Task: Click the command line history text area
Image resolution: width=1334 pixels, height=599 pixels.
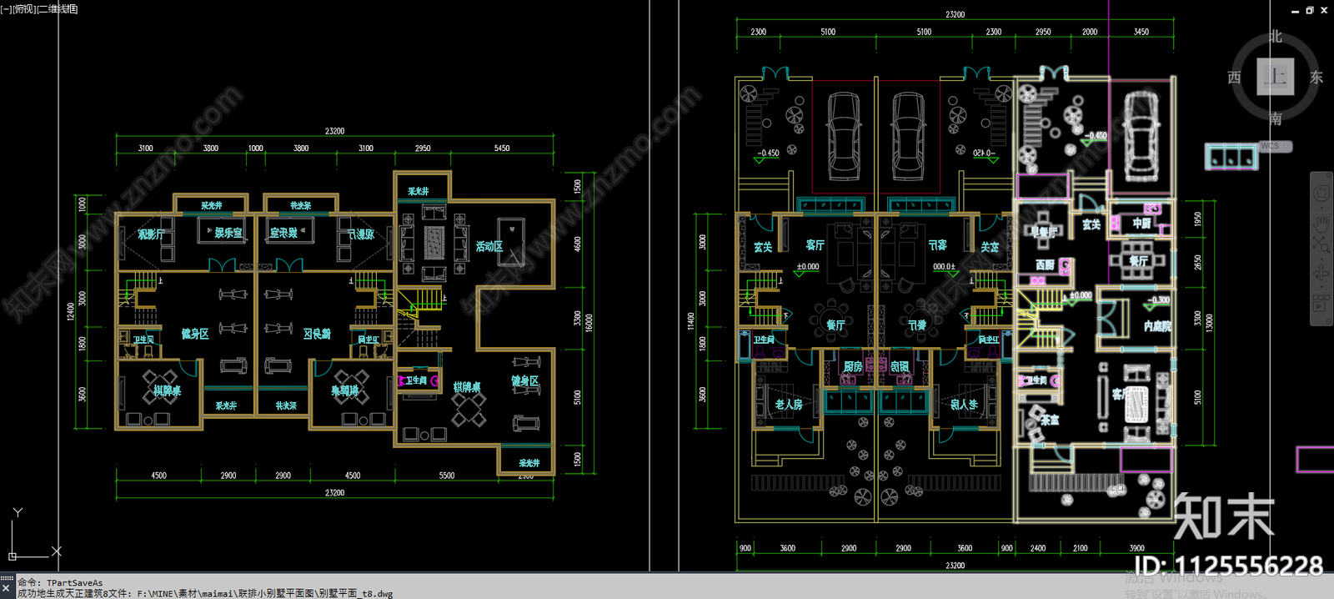Action: tap(250, 588)
